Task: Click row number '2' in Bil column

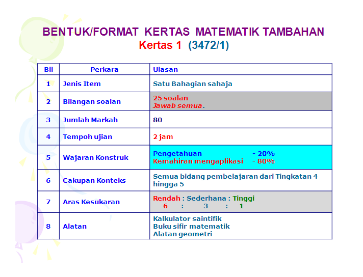Action: [x=48, y=101]
